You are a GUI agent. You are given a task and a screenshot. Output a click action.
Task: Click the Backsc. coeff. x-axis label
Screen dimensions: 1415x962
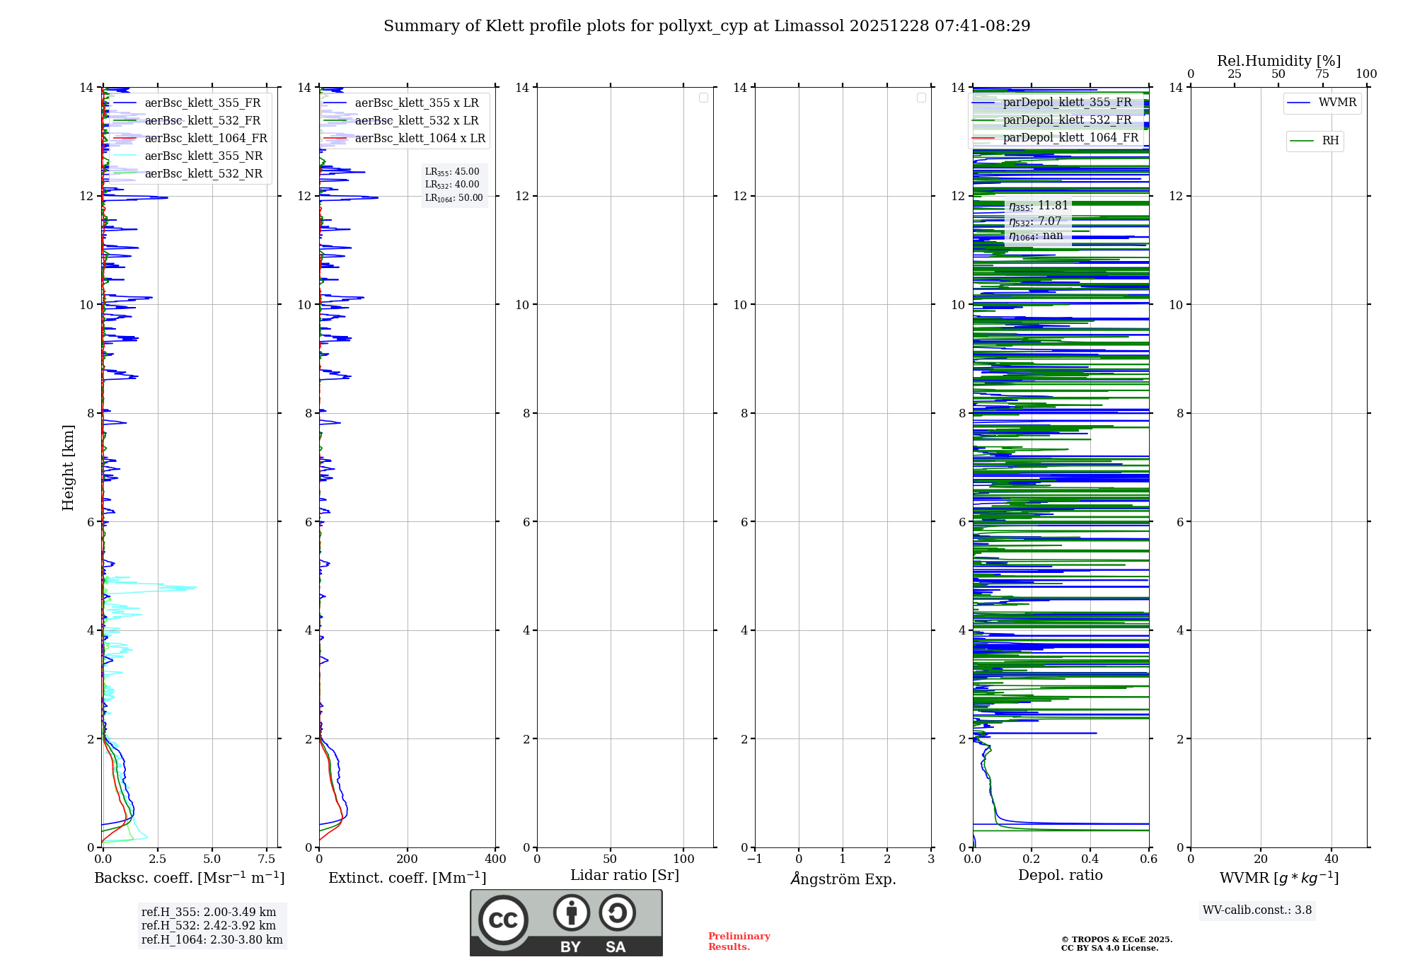[x=189, y=878]
